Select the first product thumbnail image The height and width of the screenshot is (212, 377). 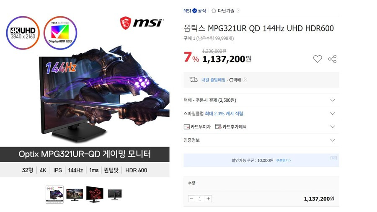[54, 194]
